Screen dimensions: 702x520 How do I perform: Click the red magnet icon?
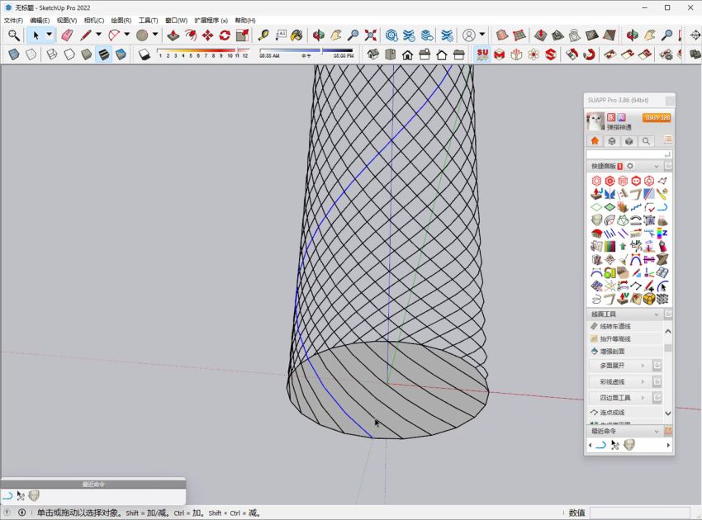[589, 54]
